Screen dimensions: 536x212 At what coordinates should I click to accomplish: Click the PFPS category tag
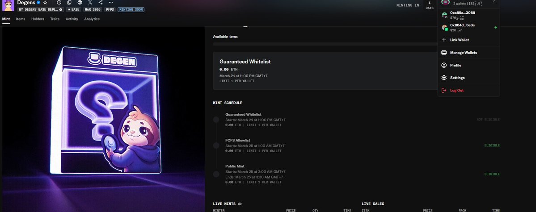click(x=110, y=9)
